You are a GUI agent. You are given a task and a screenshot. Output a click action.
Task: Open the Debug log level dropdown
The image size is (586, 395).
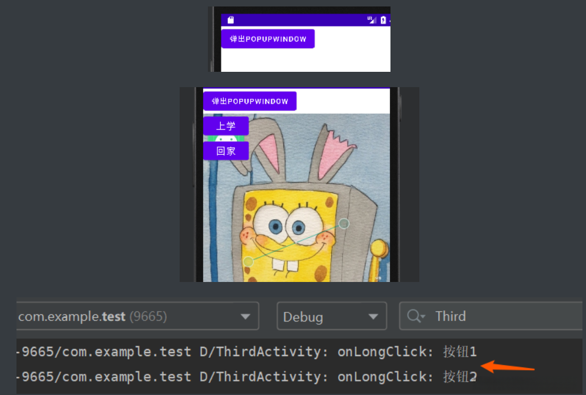coord(332,316)
